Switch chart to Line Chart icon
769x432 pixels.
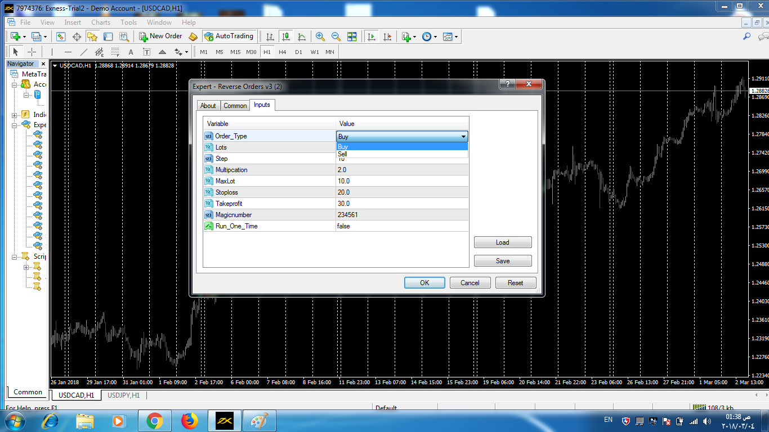coord(302,37)
